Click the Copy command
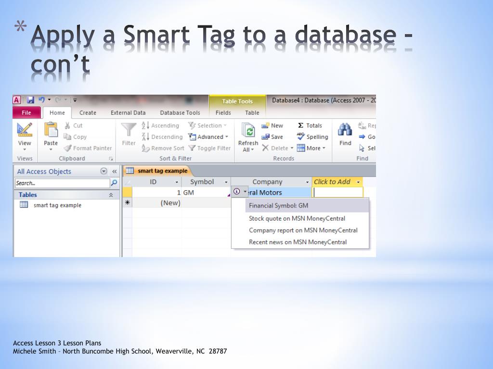 tap(75, 137)
